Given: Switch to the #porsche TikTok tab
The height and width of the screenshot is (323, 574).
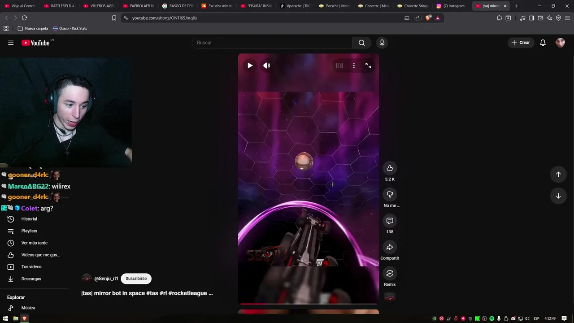Looking at the screenshot, I should [296, 6].
